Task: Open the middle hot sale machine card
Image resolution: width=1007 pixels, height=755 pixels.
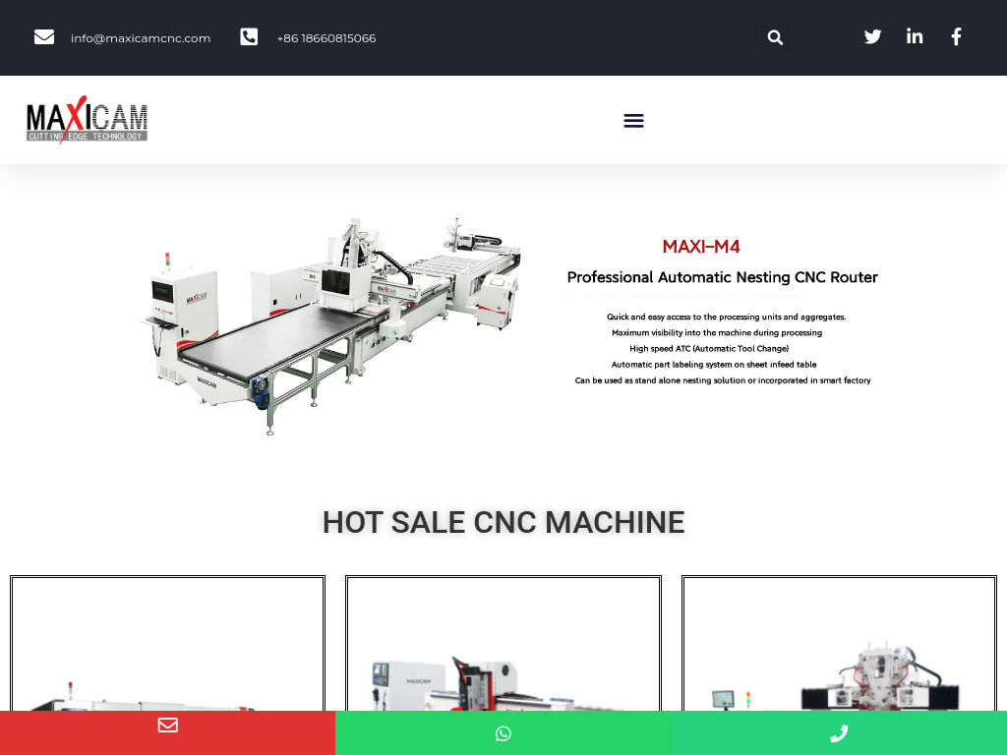Action: [503, 643]
